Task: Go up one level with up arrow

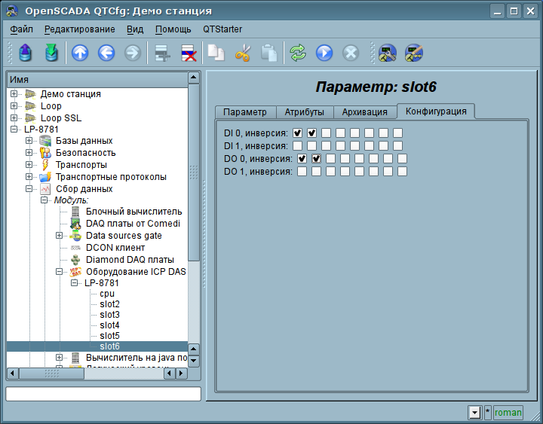Action: pyautogui.click(x=80, y=53)
